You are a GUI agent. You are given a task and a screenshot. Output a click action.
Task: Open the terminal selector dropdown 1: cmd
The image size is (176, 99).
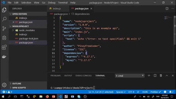pyautogui.click(x=130, y=76)
